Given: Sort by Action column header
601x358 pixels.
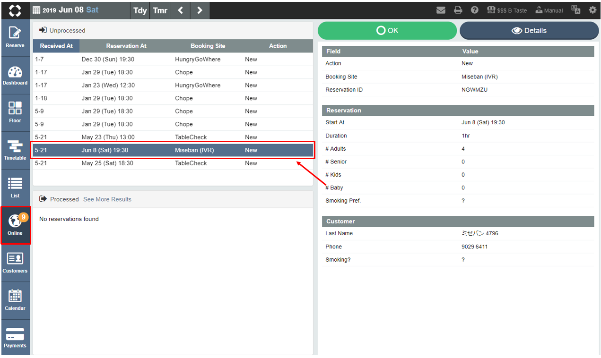Looking at the screenshot, I should pos(278,46).
